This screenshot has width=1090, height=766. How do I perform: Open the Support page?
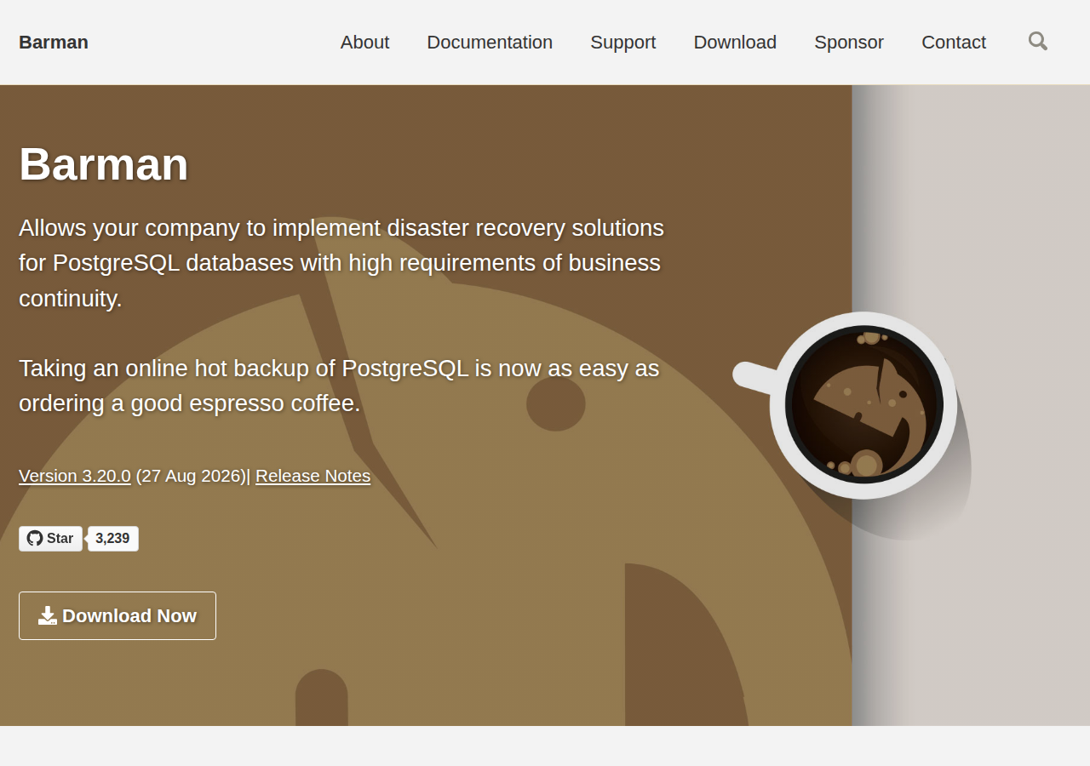tap(623, 42)
